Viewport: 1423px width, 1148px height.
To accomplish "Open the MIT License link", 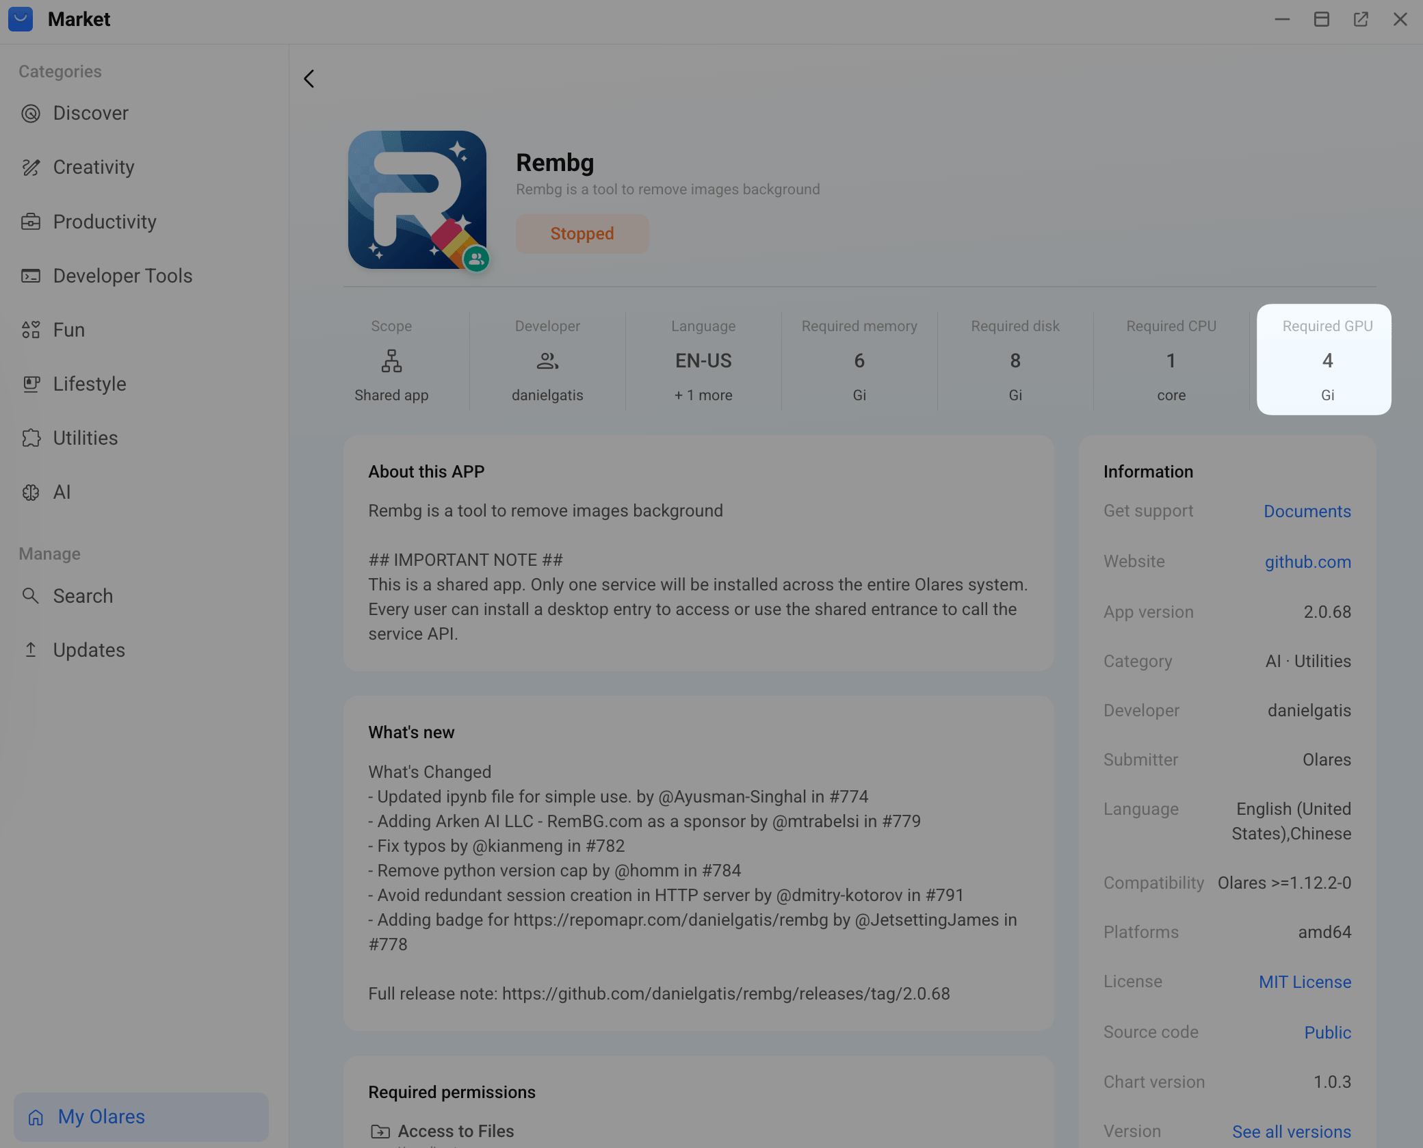I will tap(1304, 982).
